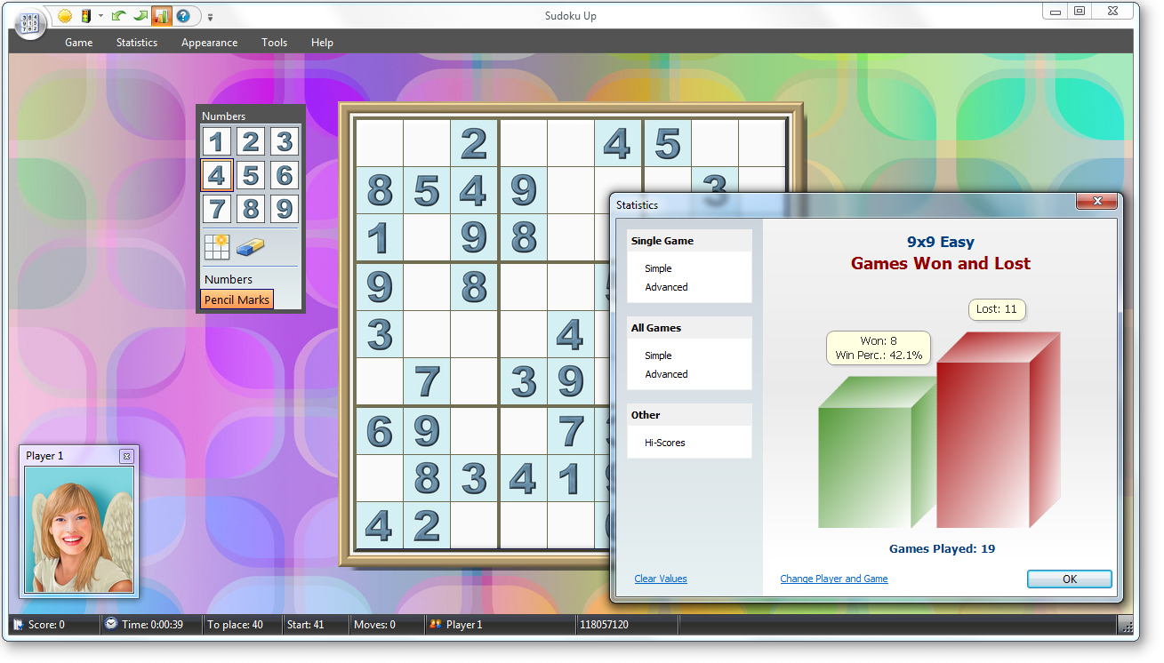The height and width of the screenshot is (663, 1164).
Task: Click the Sudoku grid application button
Action: click(30, 23)
